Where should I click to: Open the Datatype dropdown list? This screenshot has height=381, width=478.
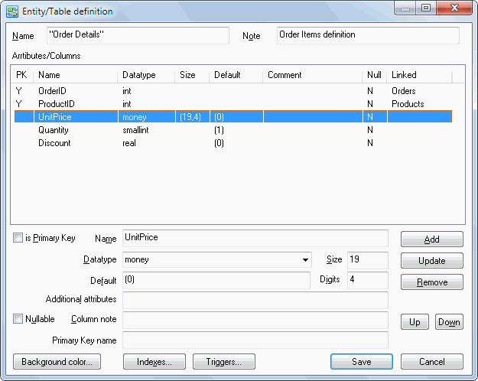[306, 260]
